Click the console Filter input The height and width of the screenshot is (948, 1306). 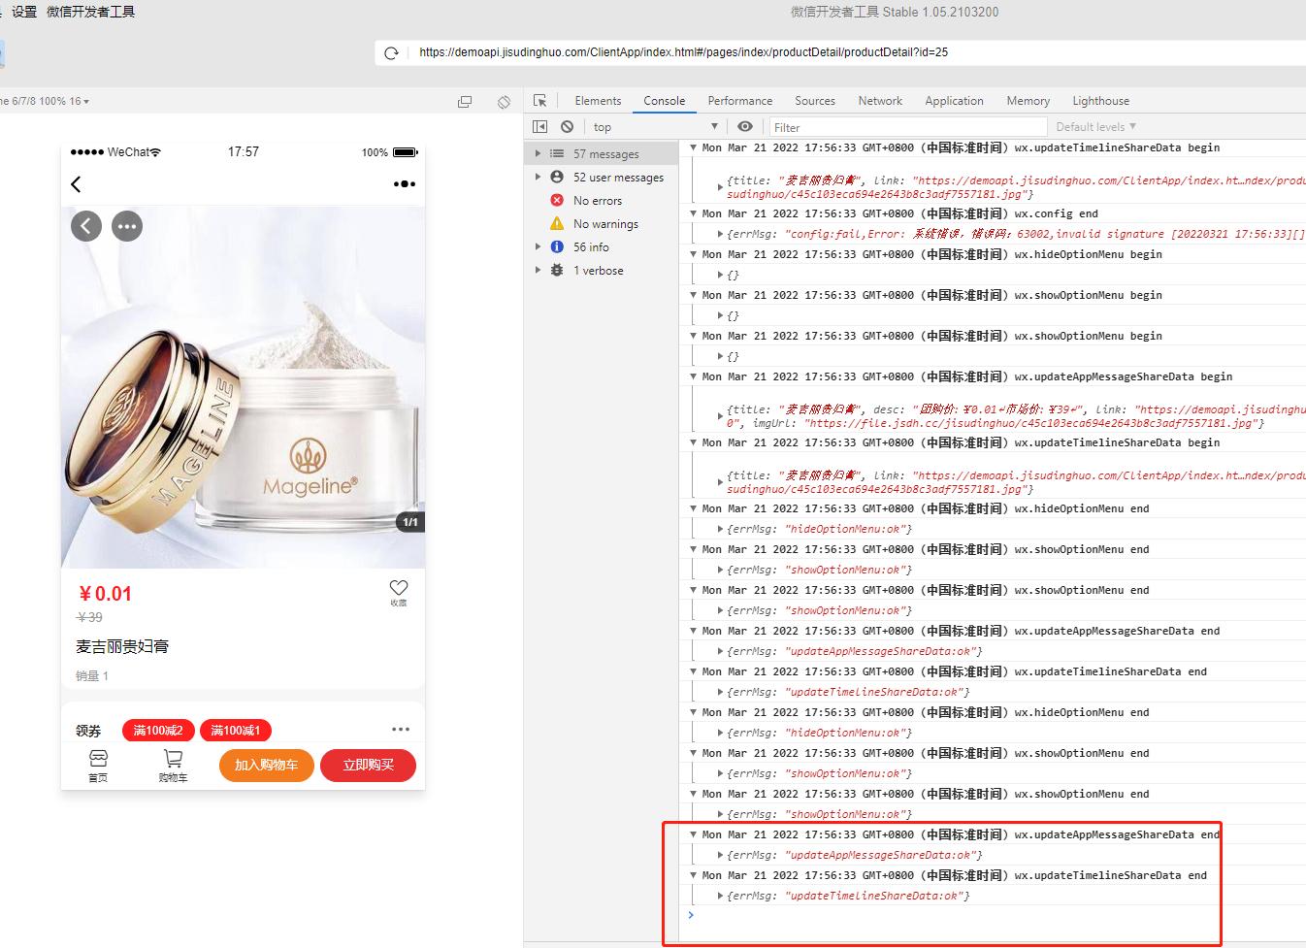(x=908, y=127)
